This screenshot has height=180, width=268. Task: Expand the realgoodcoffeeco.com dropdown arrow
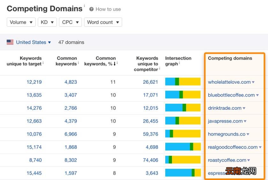260,147
